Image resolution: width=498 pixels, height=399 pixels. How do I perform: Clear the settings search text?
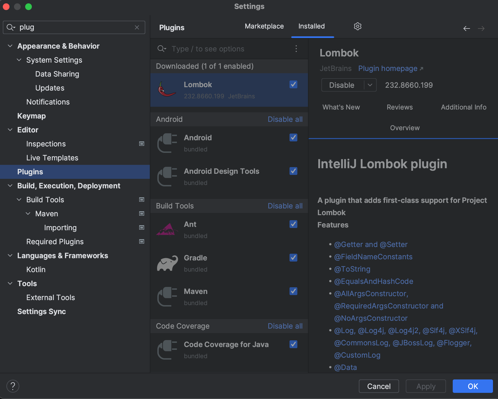137,27
